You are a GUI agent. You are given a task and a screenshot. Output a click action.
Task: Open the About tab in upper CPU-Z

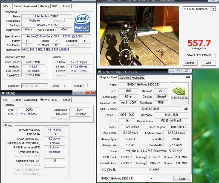tap(66, 6)
